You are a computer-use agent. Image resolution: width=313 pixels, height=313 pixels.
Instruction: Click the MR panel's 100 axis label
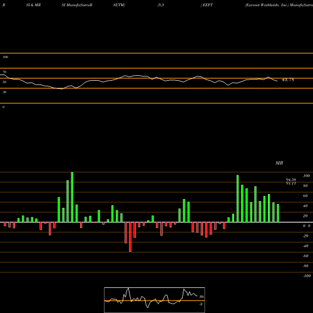tap(306, 176)
